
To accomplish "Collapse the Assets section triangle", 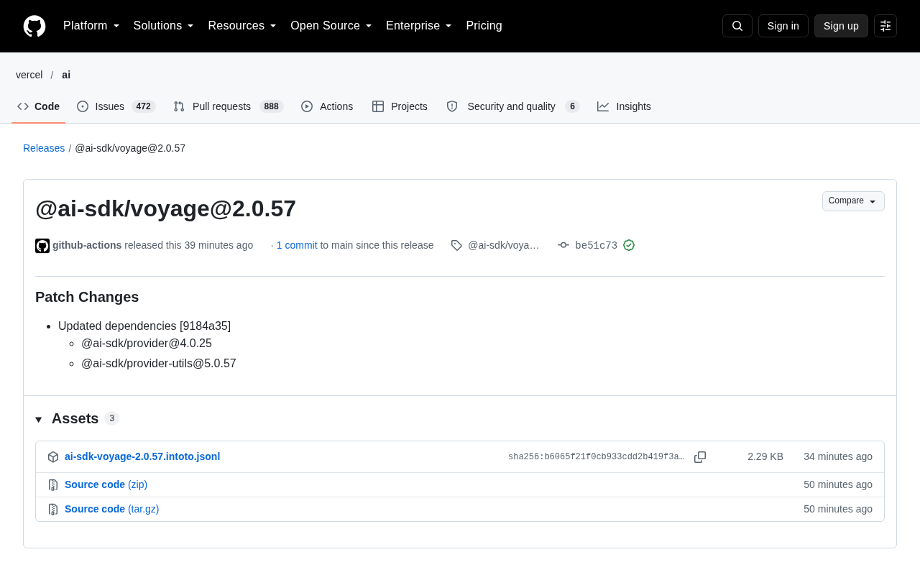I will tap(39, 419).
